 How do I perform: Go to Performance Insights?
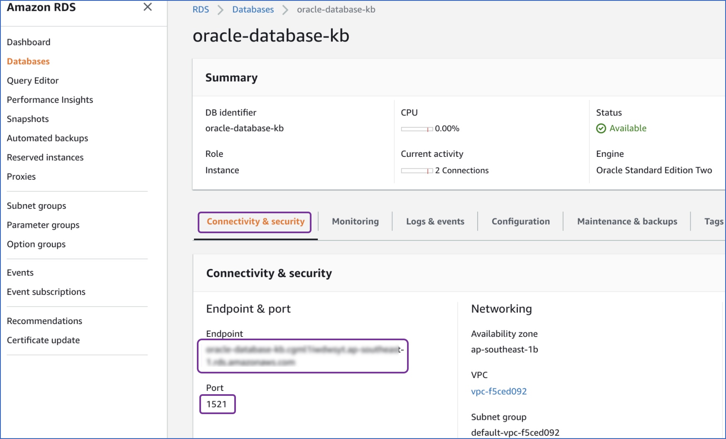click(x=50, y=100)
